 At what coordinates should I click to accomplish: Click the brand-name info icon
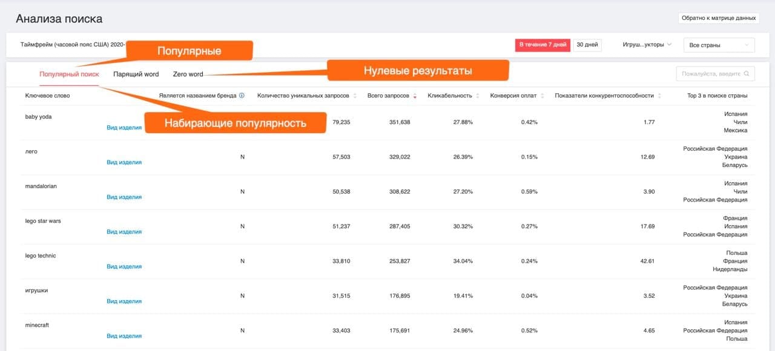[x=242, y=96]
